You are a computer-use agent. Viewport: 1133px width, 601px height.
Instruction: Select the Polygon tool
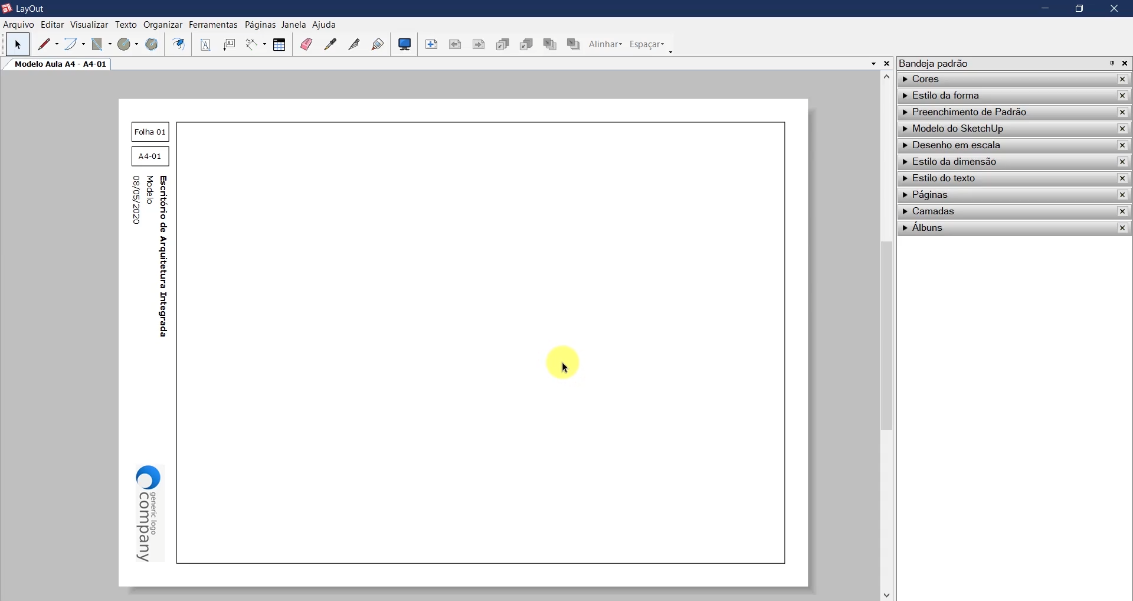pyautogui.click(x=152, y=45)
